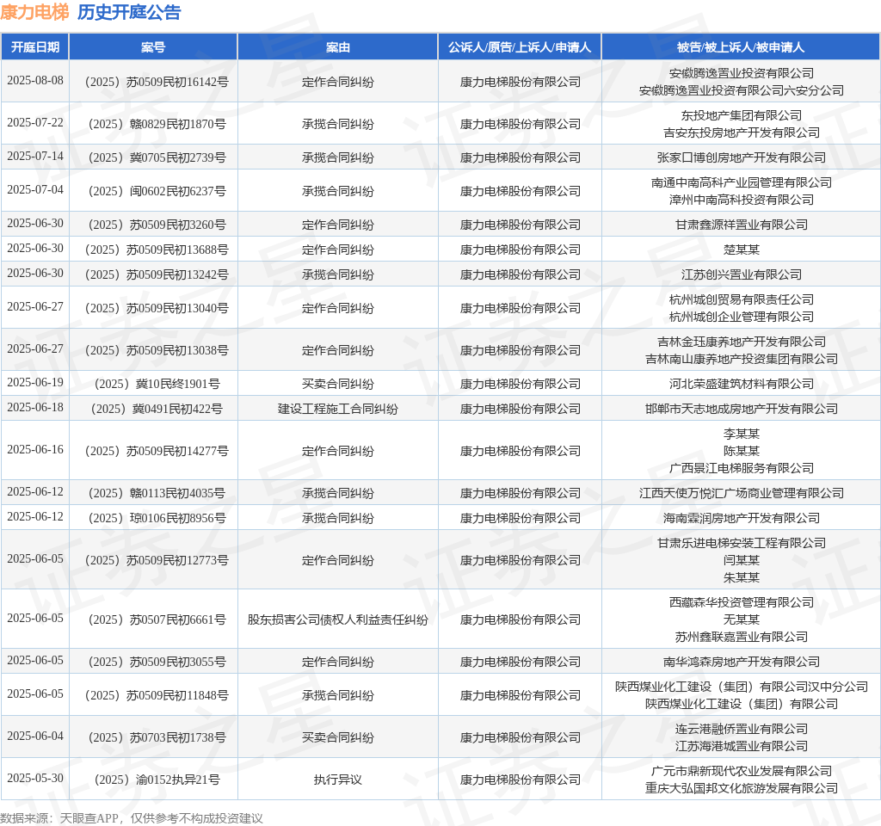This screenshot has width=881, height=826.
Task: Click defendant 海南霖润房地产开发有限公司
Action: point(741,518)
